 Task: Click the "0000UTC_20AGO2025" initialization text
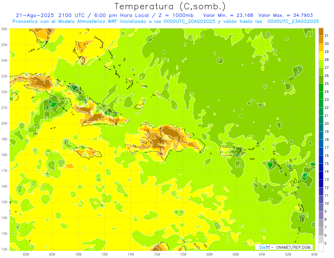tap(189, 21)
